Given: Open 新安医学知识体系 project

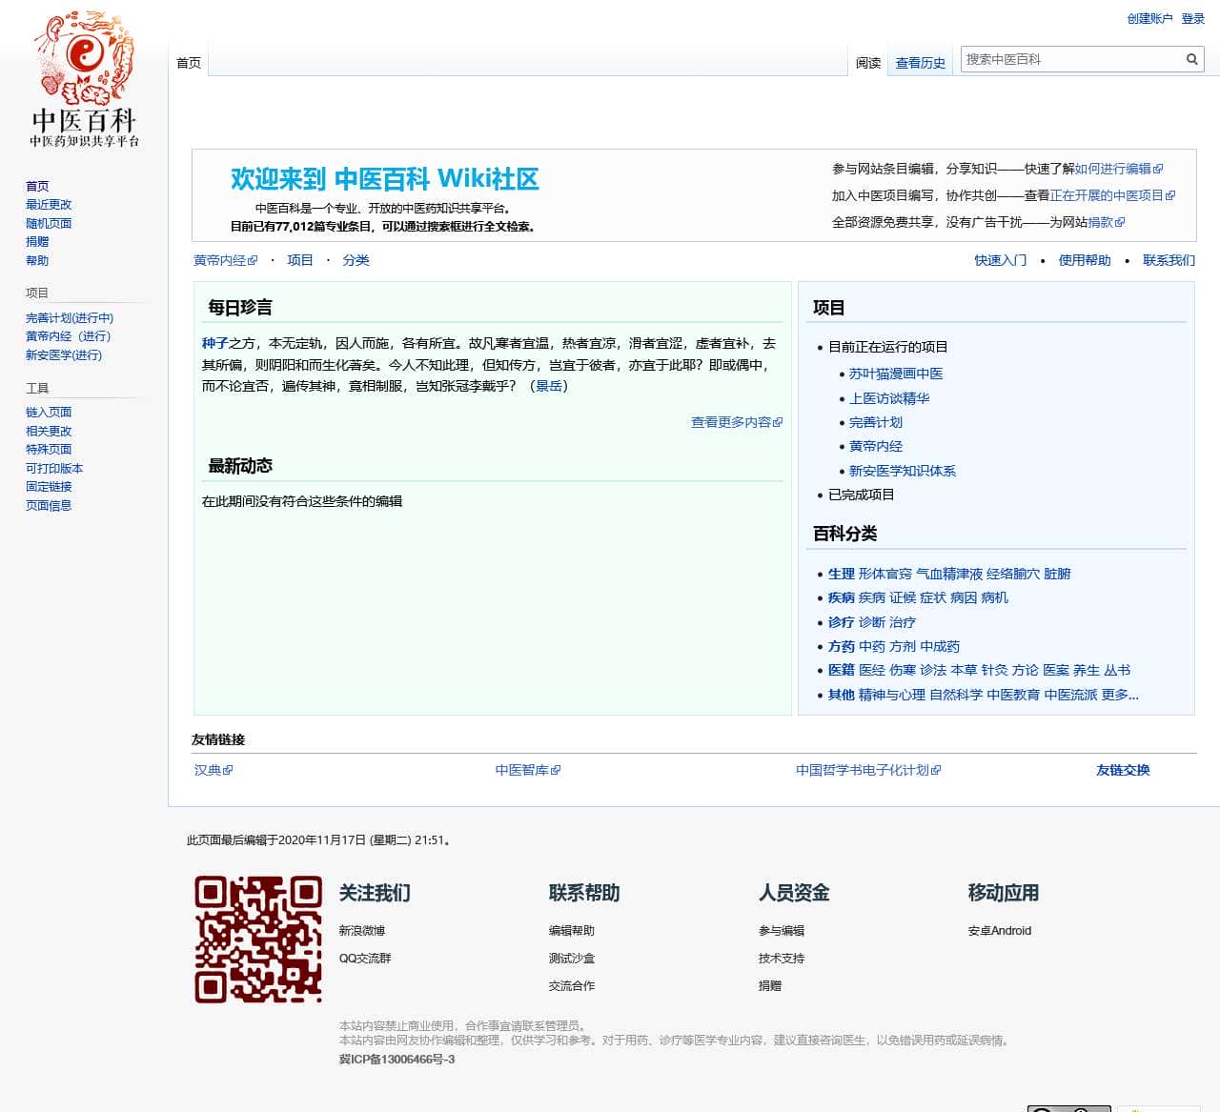Looking at the screenshot, I should (903, 471).
